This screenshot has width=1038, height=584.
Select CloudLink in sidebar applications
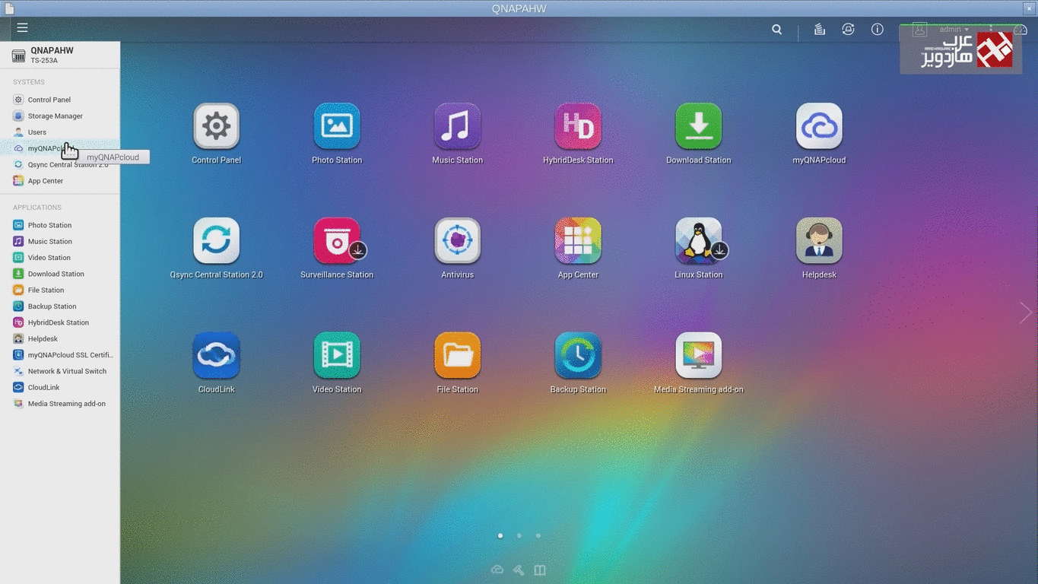pyautogui.click(x=60, y=387)
